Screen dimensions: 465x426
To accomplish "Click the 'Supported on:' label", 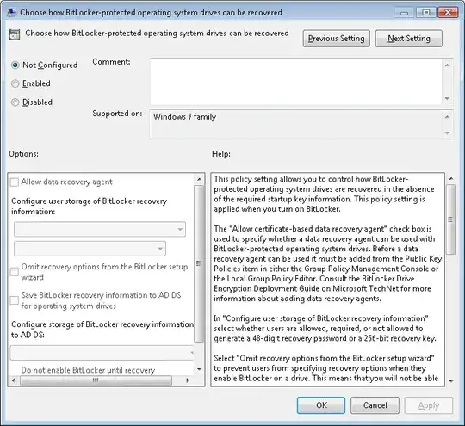I will (x=117, y=114).
